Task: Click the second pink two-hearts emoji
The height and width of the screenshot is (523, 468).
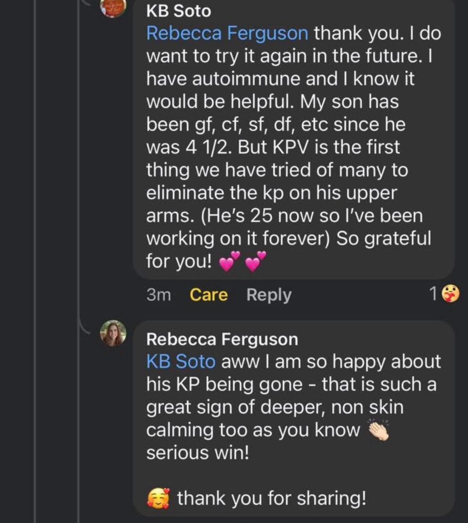Action: (x=256, y=262)
